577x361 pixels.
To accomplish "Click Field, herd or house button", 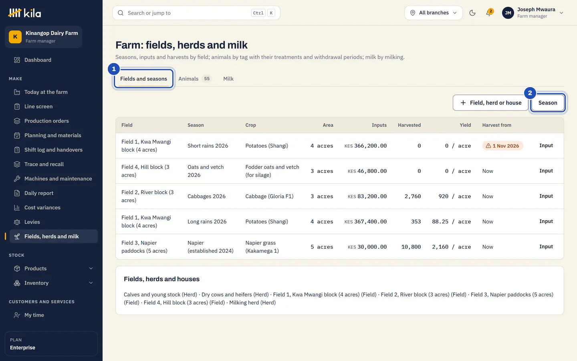I will pos(490,103).
